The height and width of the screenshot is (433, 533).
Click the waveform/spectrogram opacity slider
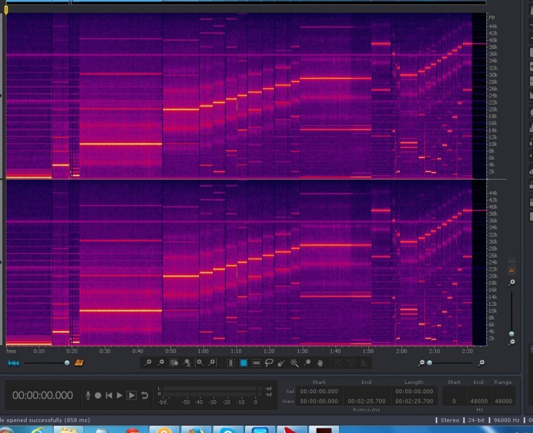click(x=66, y=363)
